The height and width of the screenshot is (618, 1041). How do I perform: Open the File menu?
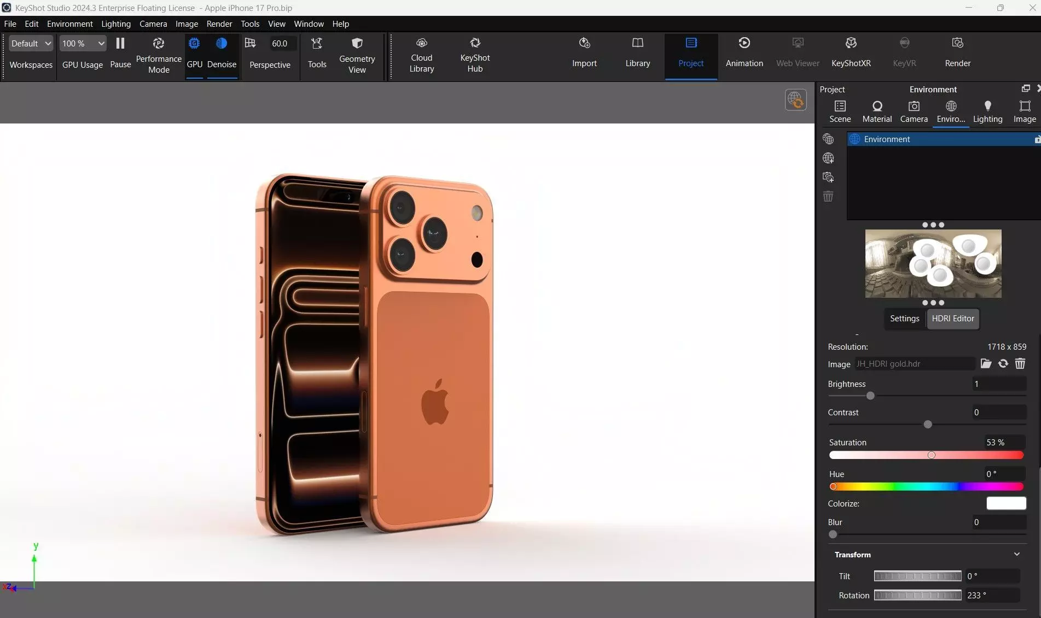pos(10,23)
